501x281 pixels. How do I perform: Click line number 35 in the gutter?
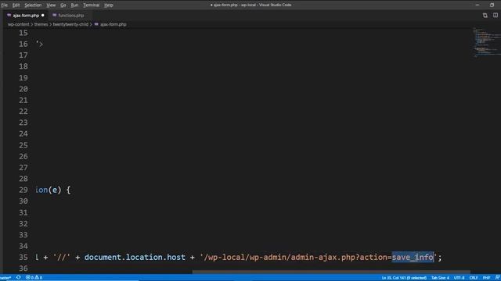[23, 257]
